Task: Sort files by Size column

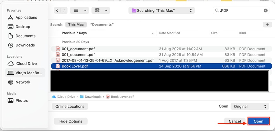Action: coord(214,33)
